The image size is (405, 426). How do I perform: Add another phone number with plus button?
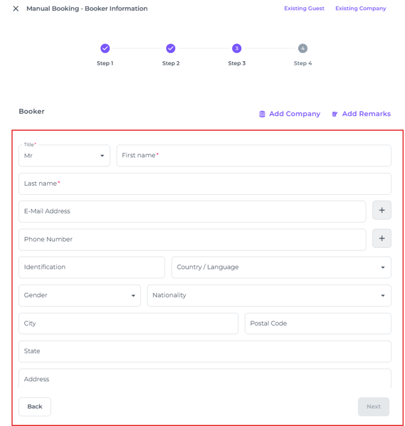[381, 239]
